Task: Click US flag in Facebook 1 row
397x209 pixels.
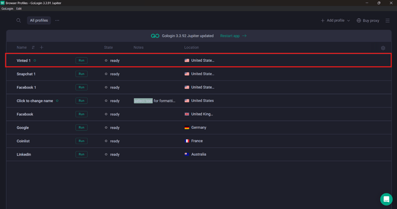Action: click(187, 87)
